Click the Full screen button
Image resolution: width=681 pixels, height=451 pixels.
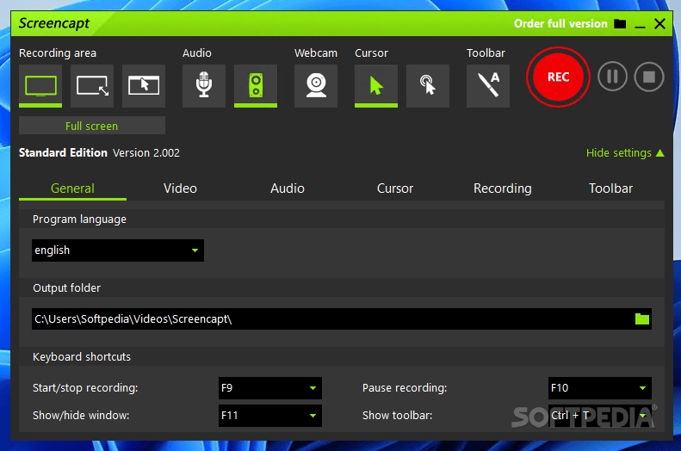92,126
